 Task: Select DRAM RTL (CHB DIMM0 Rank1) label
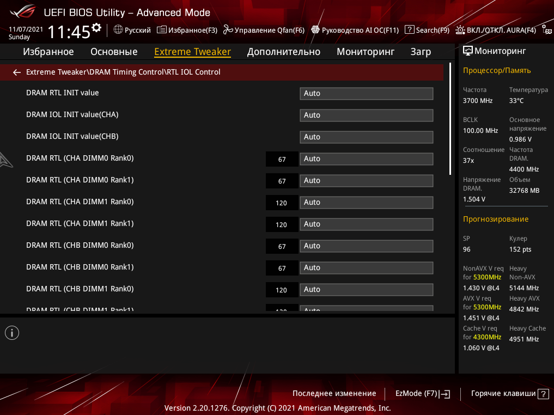[80, 267]
